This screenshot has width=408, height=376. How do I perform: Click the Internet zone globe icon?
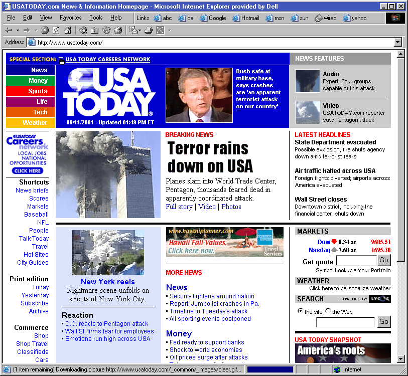pyautogui.click(x=337, y=369)
